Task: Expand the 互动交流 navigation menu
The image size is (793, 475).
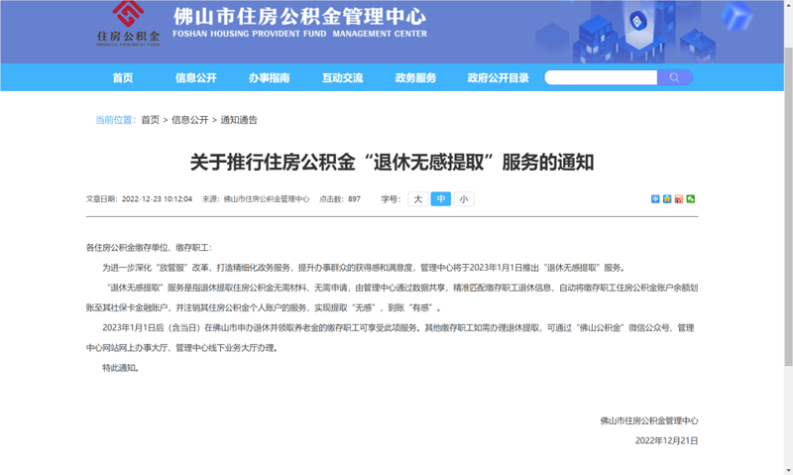Action: click(343, 78)
